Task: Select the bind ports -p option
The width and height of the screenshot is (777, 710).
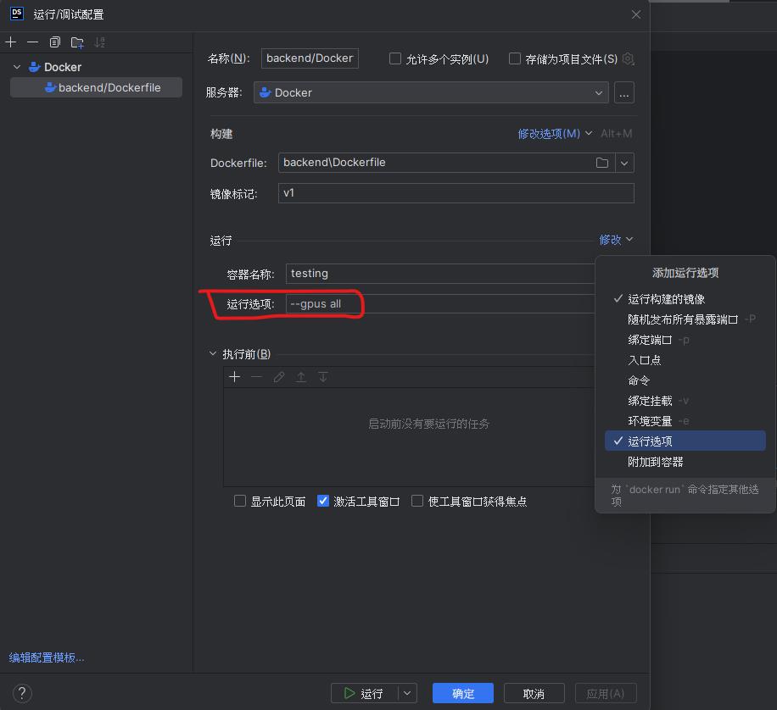Action: click(685, 340)
